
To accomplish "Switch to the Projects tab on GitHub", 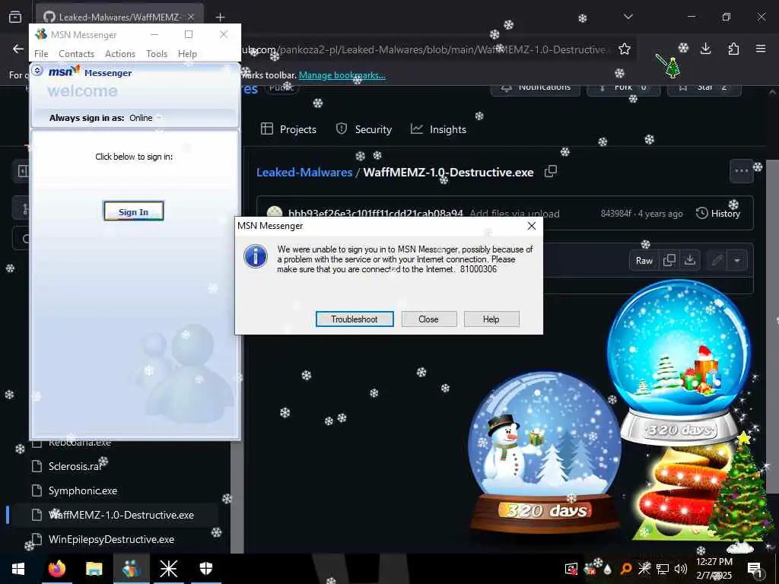I will pyautogui.click(x=288, y=129).
